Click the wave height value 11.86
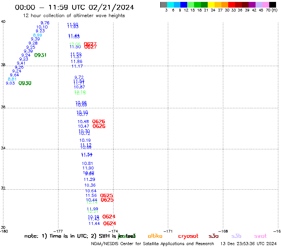 [x=77, y=62]
